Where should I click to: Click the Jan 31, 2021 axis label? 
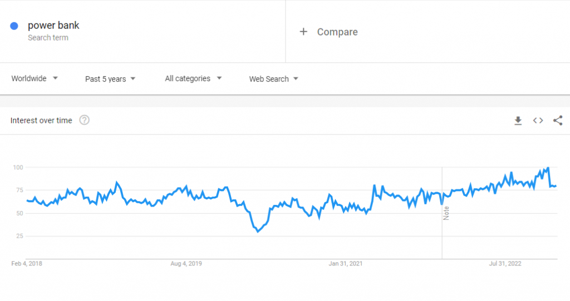pos(345,263)
